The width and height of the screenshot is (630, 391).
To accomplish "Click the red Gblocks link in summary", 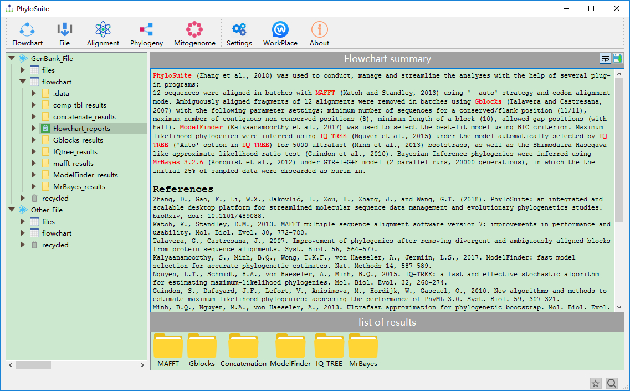I will tap(488, 102).
